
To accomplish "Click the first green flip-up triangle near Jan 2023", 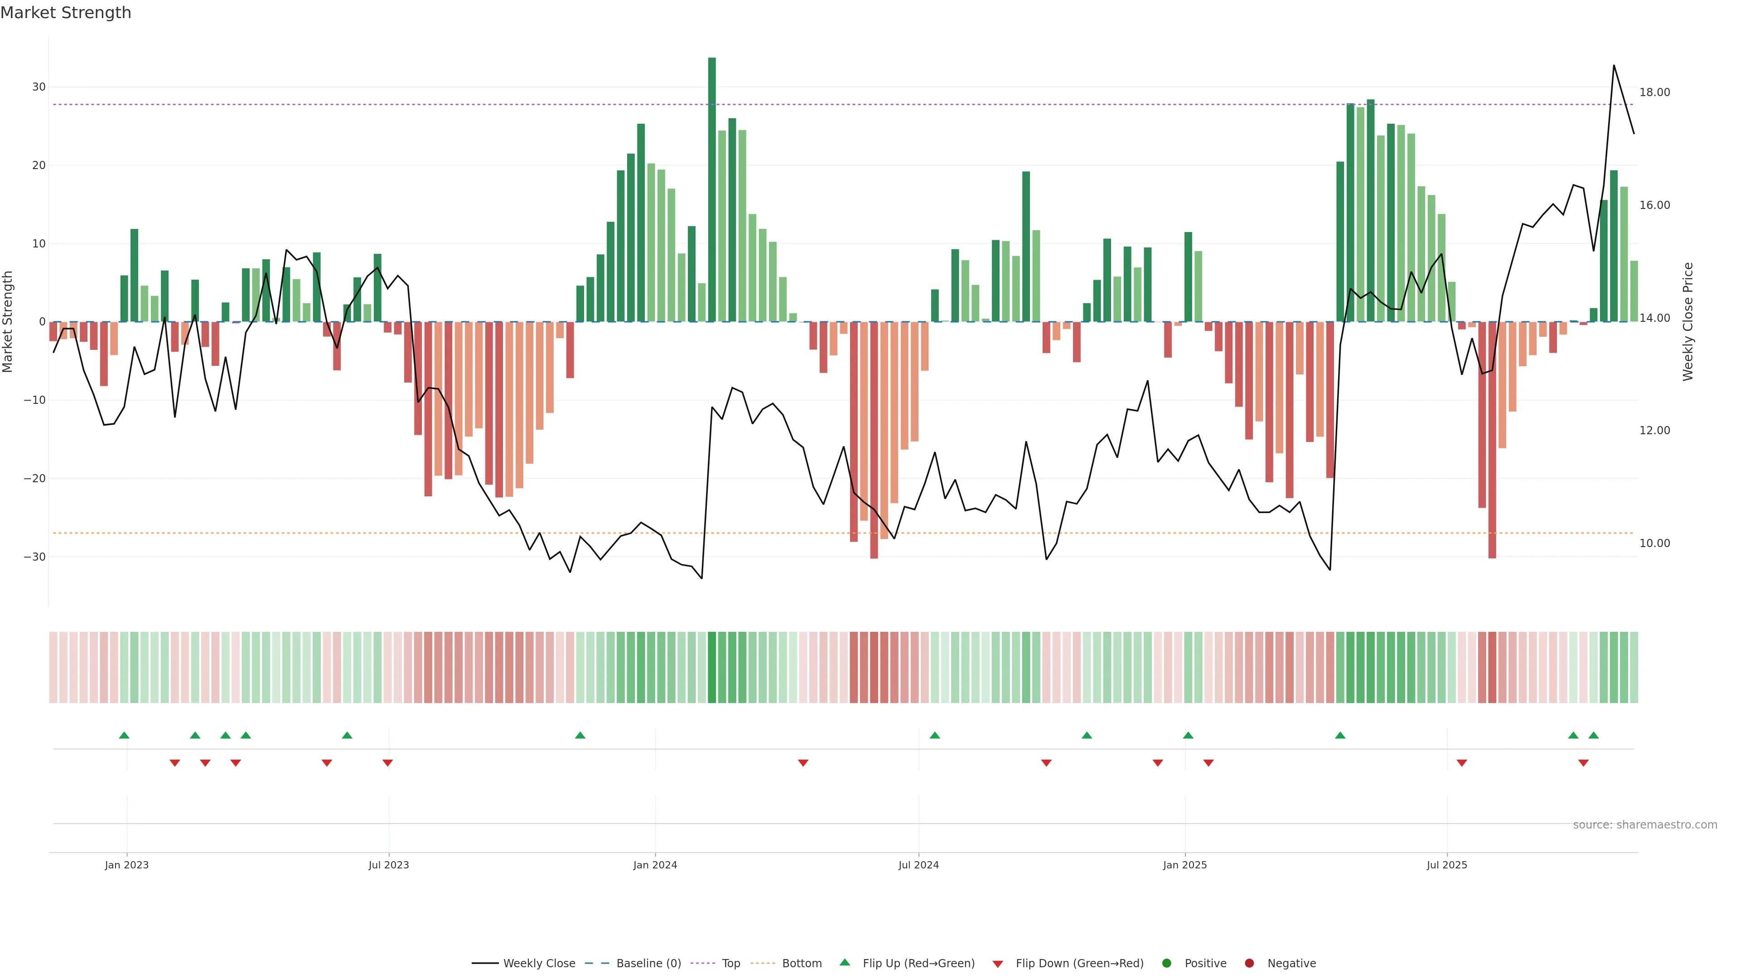I will 124,735.
